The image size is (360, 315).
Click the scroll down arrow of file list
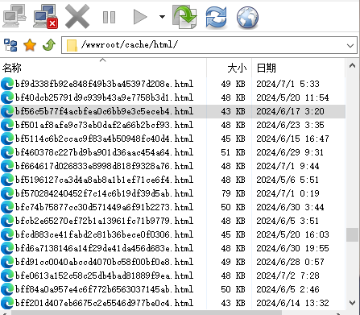click(352, 303)
